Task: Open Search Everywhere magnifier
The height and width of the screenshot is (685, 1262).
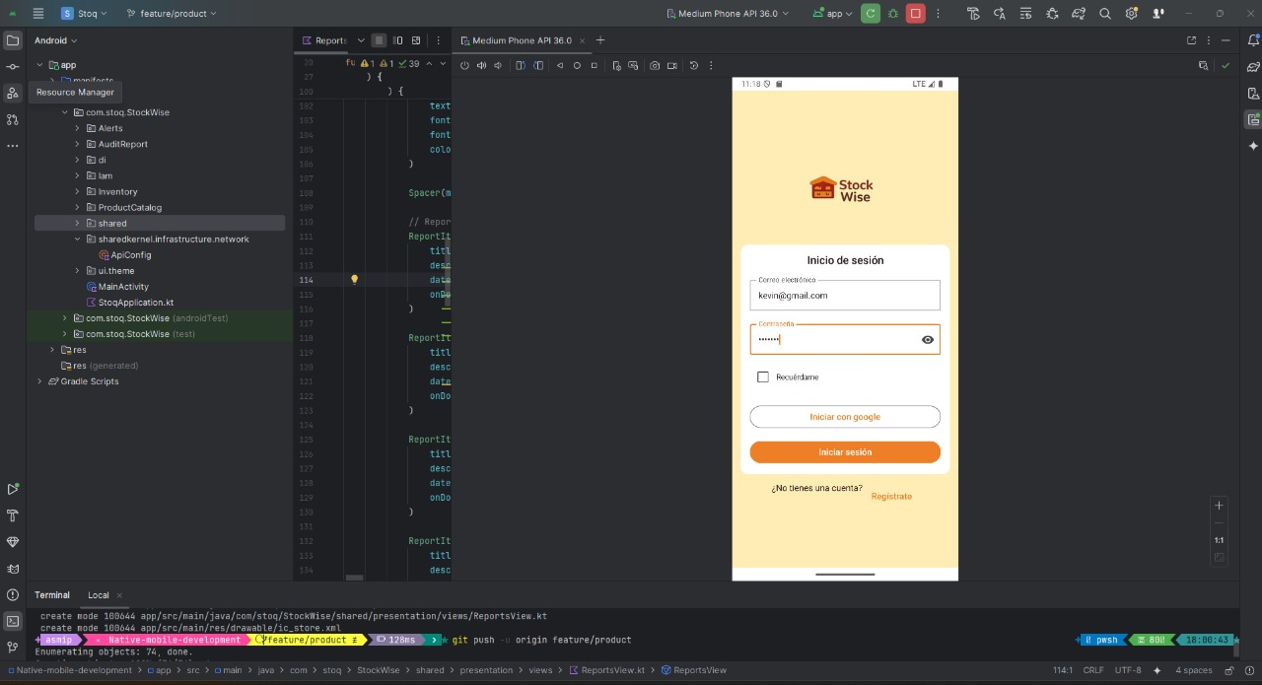Action: pos(1105,14)
